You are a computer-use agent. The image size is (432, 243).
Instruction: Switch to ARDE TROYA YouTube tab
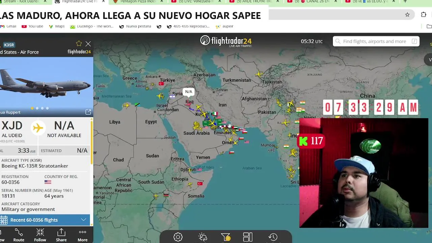(x=255, y=1)
